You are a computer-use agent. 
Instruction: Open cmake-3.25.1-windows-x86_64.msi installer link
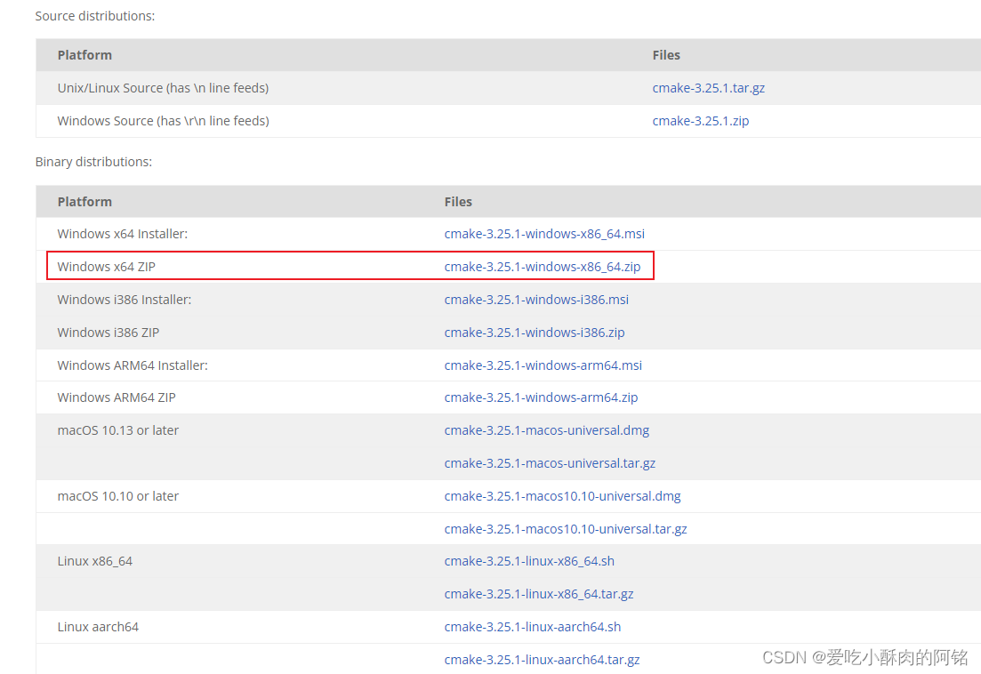[544, 234]
